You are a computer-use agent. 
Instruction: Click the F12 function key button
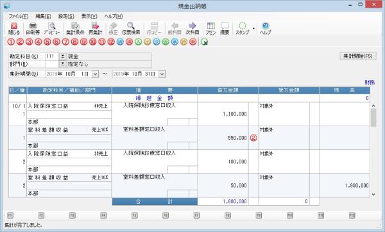click(x=352, y=215)
